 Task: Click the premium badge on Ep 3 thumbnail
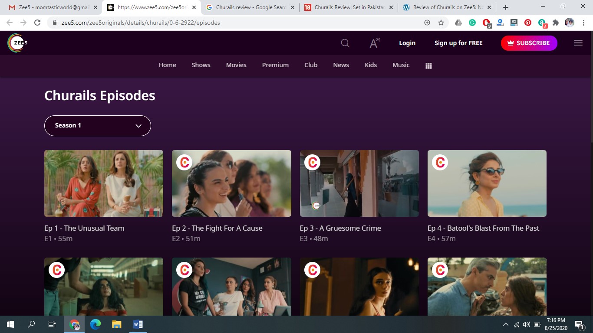pos(312,162)
